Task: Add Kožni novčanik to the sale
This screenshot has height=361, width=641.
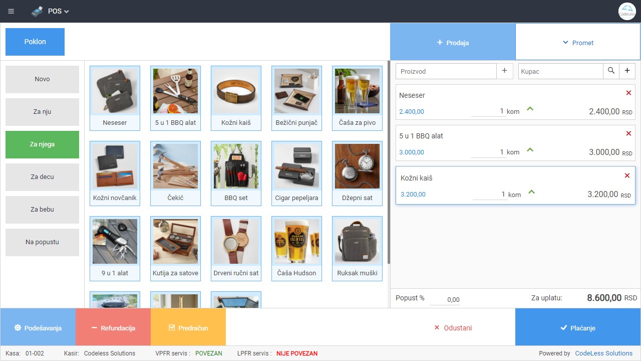Action: point(115,173)
